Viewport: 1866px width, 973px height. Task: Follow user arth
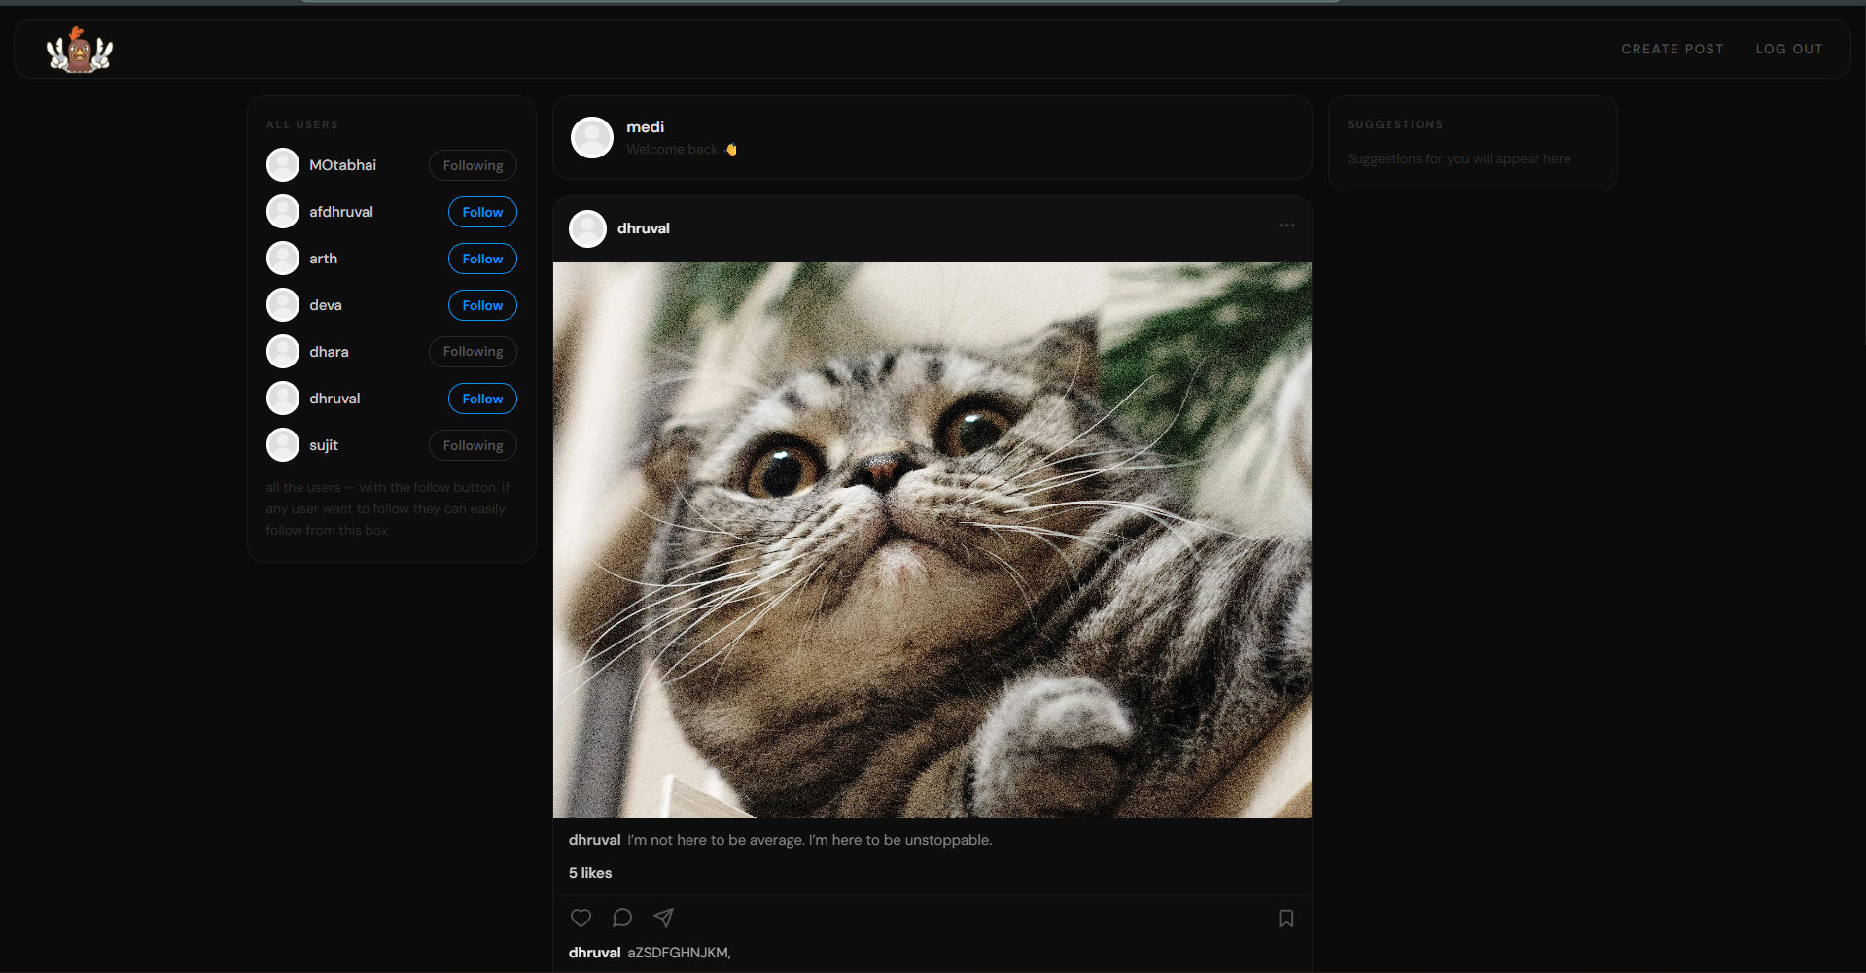point(482,259)
